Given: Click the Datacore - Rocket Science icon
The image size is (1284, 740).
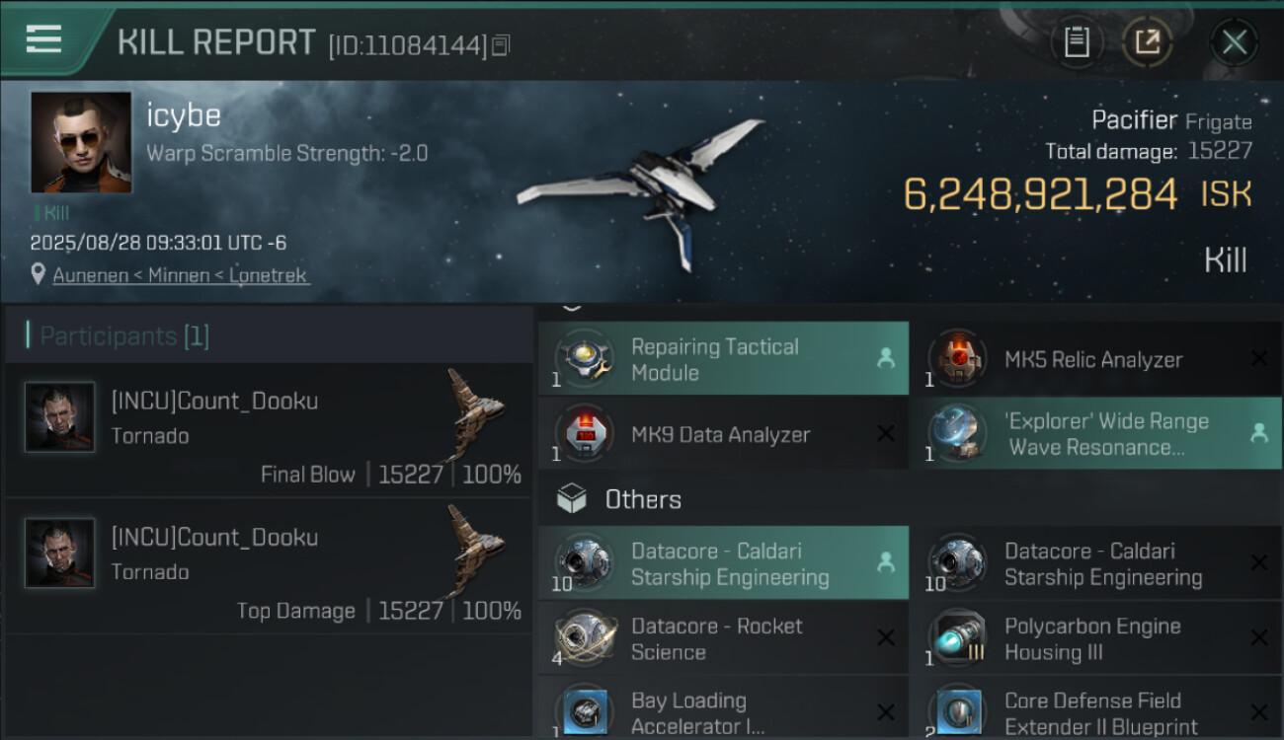Looking at the screenshot, I should [583, 638].
